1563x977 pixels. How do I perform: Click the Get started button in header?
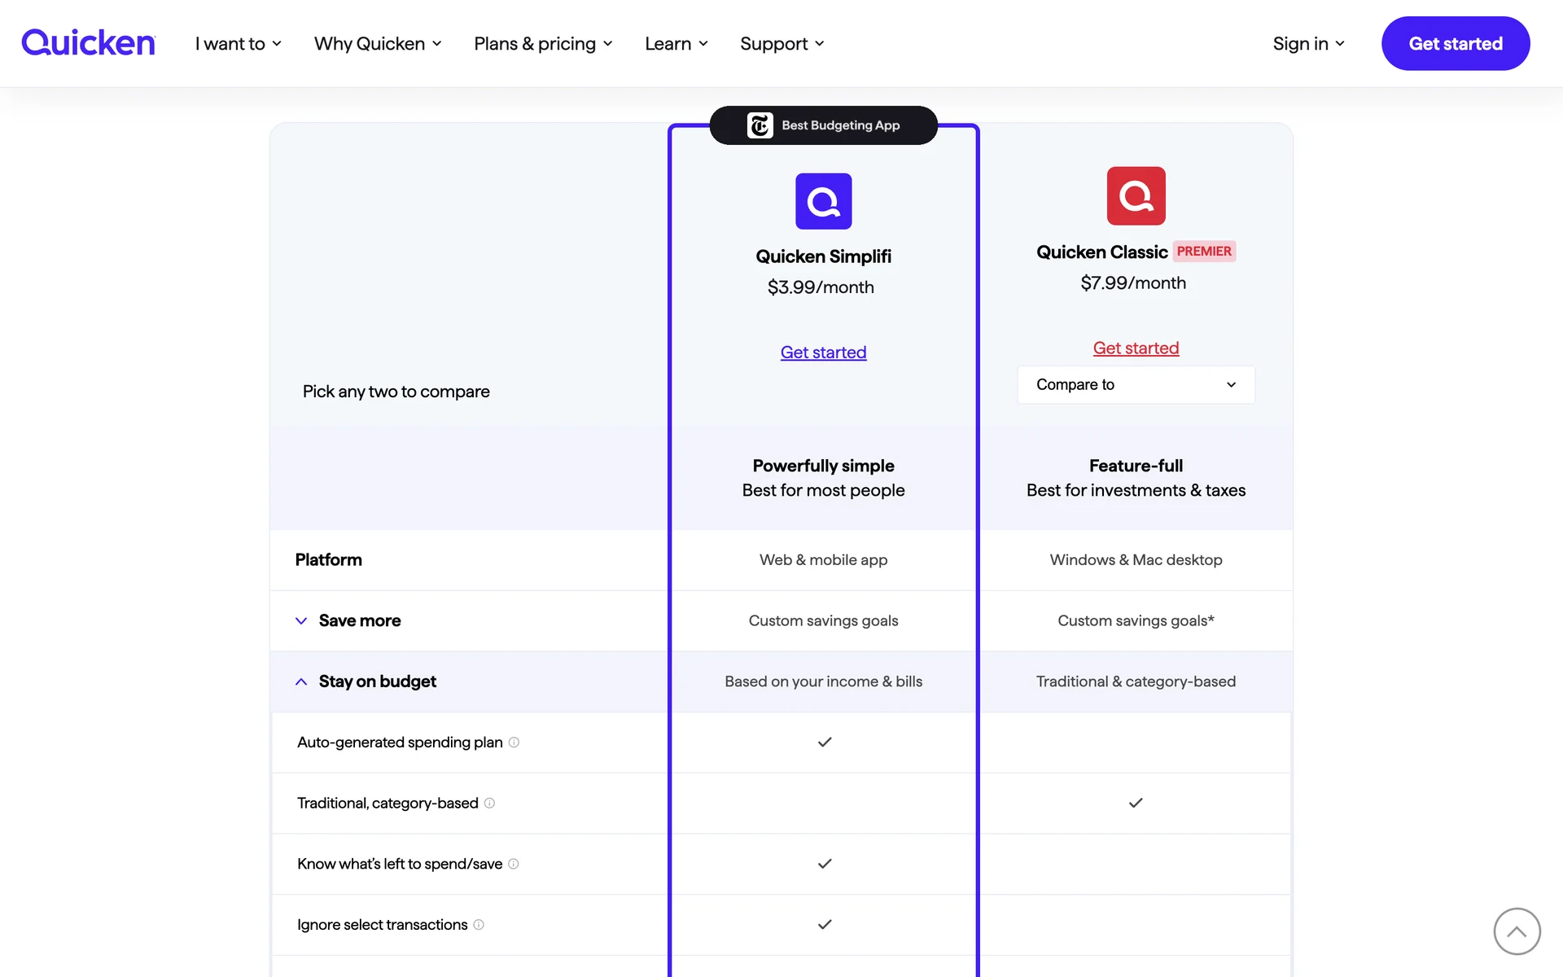coord(1455,44)
